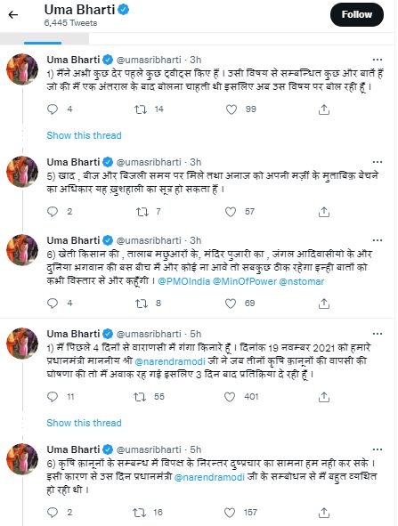The width and height of the screenshot is (398, 526).
Task: Retweet the tweet with 14 retweets
Action: click(x=141, y=109)
